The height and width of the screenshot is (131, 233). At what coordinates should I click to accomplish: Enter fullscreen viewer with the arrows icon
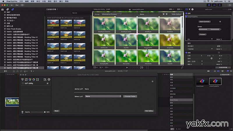pyautogui.click(x=182, y=68)
